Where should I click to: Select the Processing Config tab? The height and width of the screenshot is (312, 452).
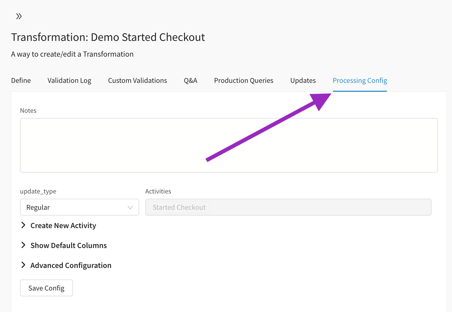tap(360, 80)
